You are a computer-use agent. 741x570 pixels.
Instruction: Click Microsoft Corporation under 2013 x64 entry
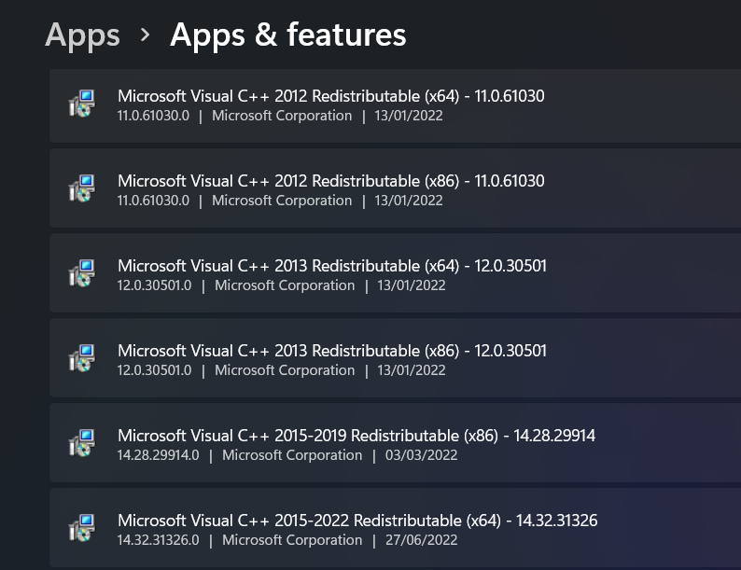[x=285, y=285]
